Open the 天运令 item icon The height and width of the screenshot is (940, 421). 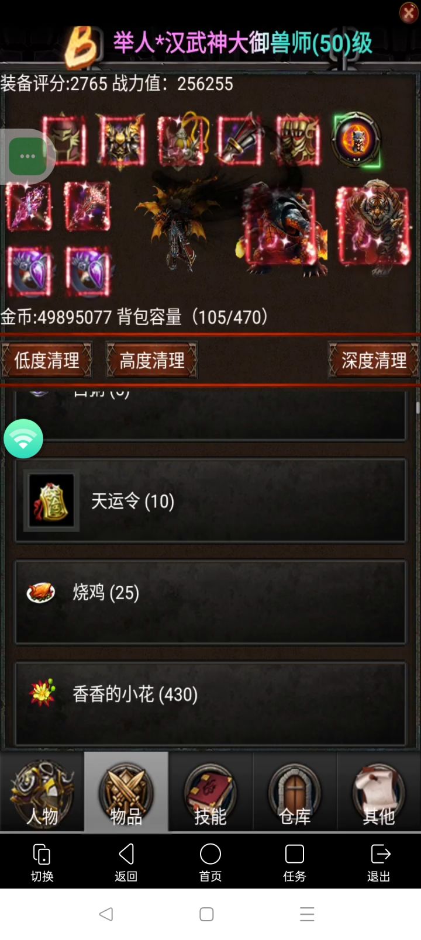(x=51, y=501)
